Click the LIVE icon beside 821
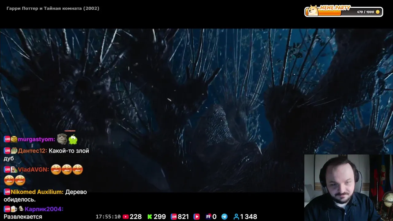393x221 pixels. pos(174,217)
